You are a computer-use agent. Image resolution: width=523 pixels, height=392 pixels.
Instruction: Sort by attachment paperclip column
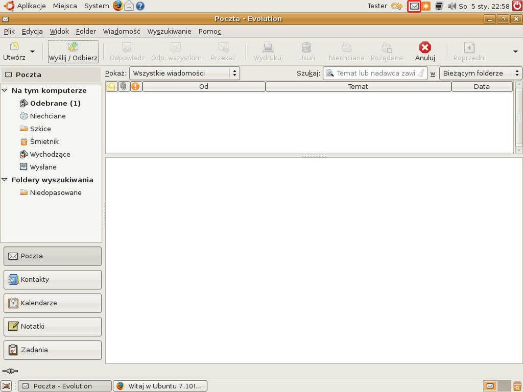pos(124,86)
